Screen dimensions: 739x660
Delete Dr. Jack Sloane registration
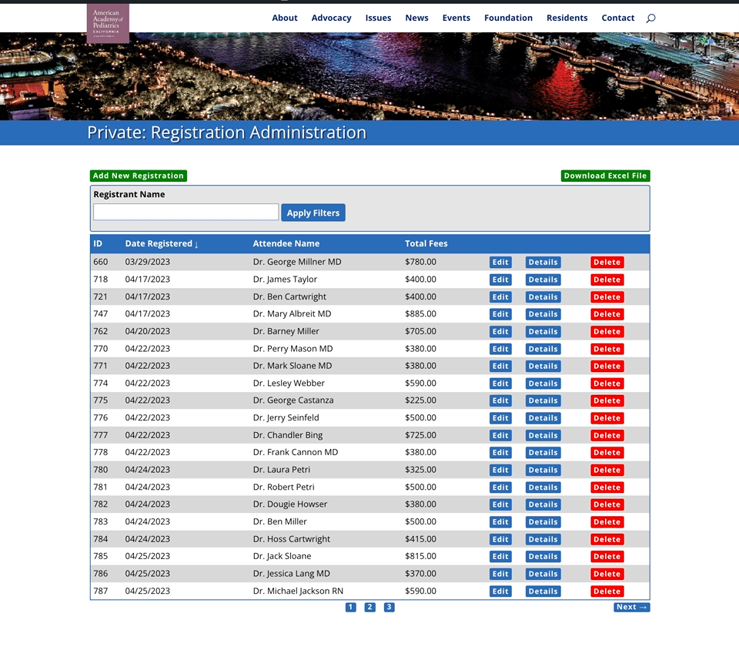pos(607,556)
